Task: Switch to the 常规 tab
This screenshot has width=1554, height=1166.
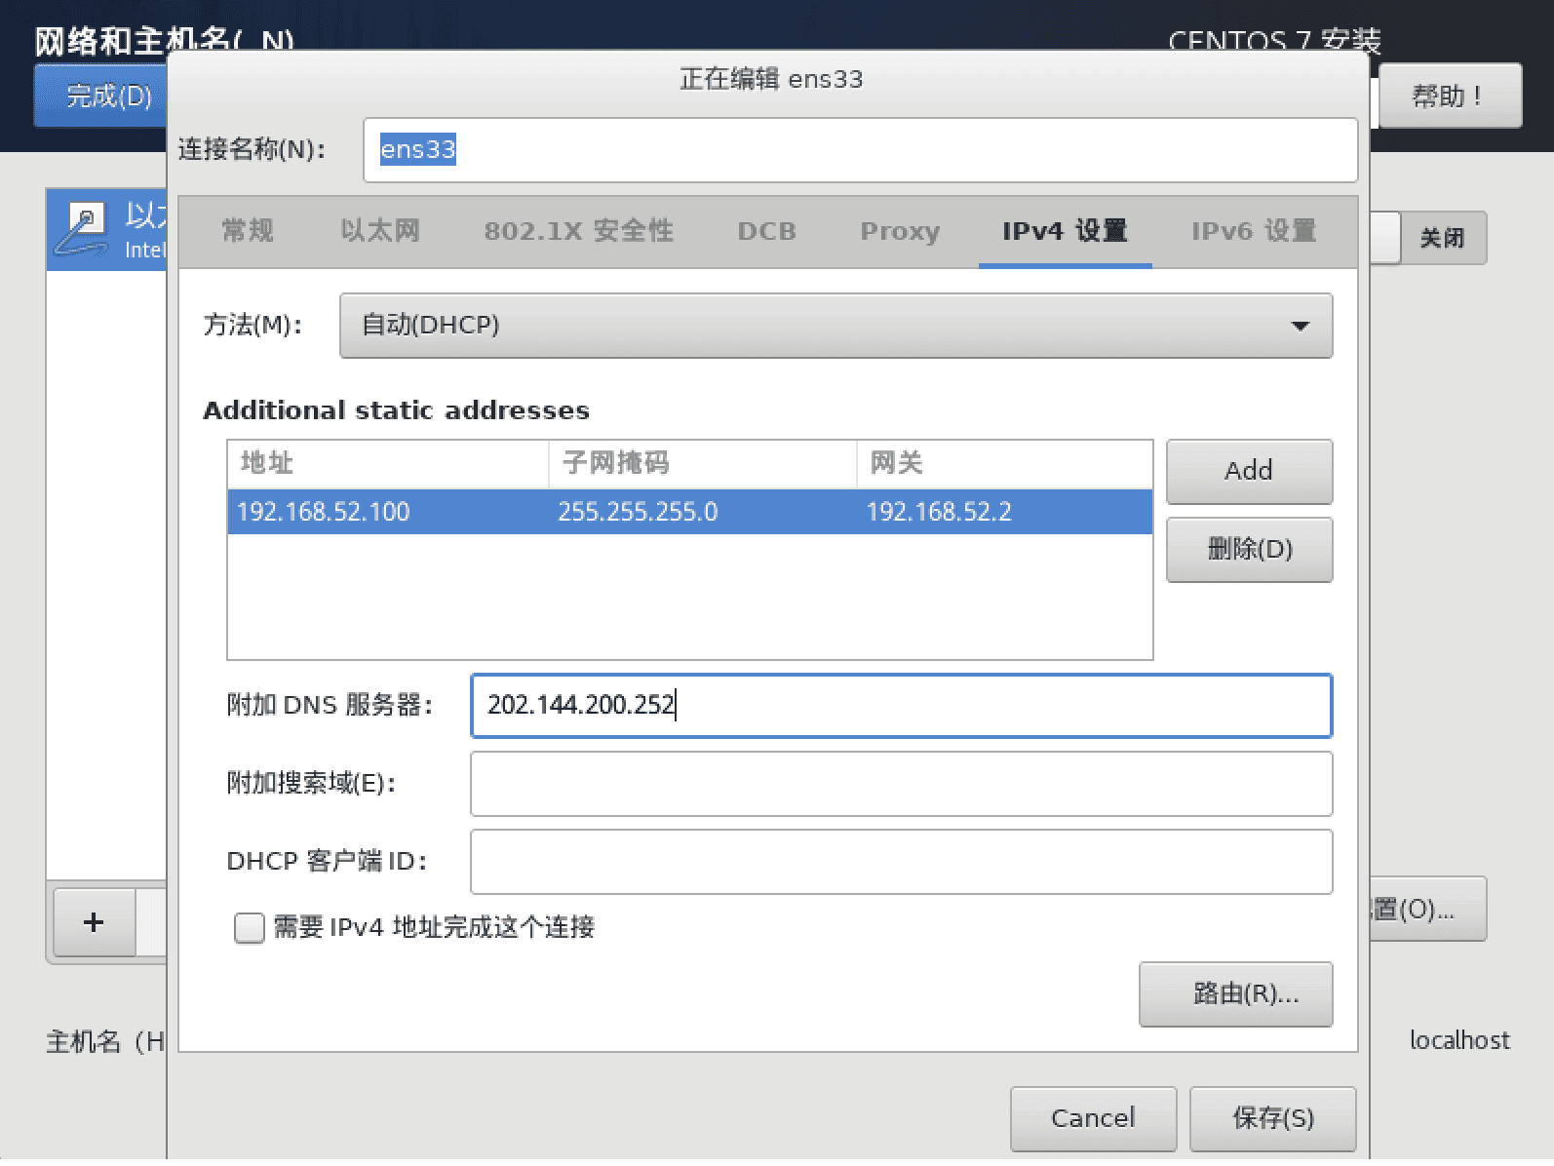Action: (248, 231)
